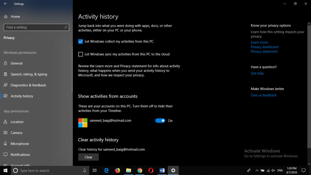The height and width of the screenshot is (175, 311).
Task: Click the Find a setting search box
Action: pyautogui.click(x=36, y=27)
